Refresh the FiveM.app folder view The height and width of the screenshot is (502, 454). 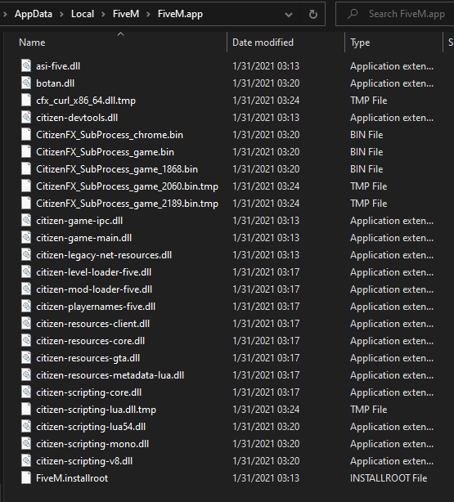[312, 14]
